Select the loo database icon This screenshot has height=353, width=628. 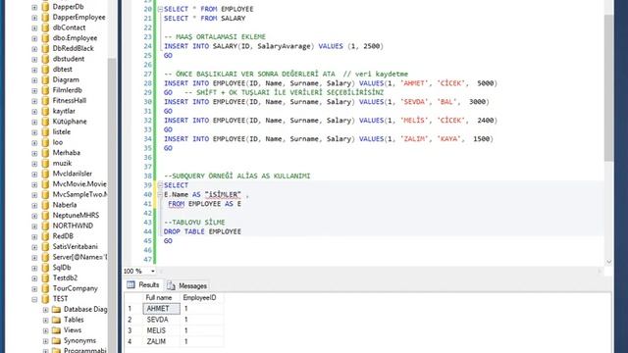coord(45,142)
